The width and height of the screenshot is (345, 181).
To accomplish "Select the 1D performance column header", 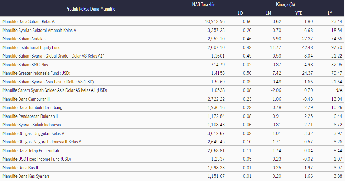I will pos(240,13).
